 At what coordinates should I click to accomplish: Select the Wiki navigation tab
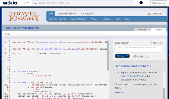51,13
